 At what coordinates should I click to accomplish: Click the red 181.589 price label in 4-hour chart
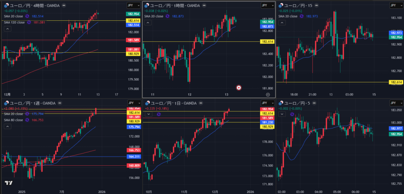point(133,40)
